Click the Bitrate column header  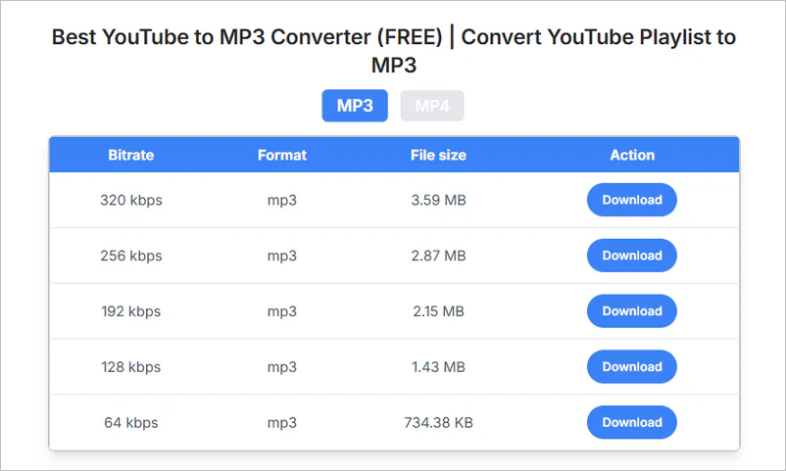[130, 156]
